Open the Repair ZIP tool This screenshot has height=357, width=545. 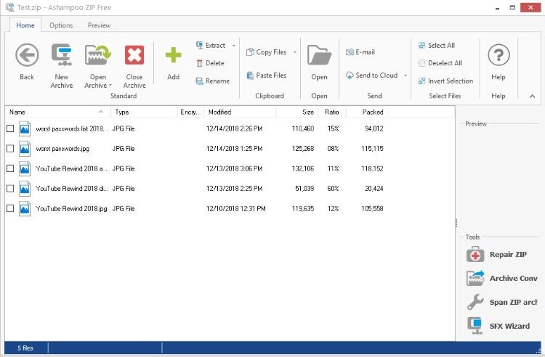496,255
